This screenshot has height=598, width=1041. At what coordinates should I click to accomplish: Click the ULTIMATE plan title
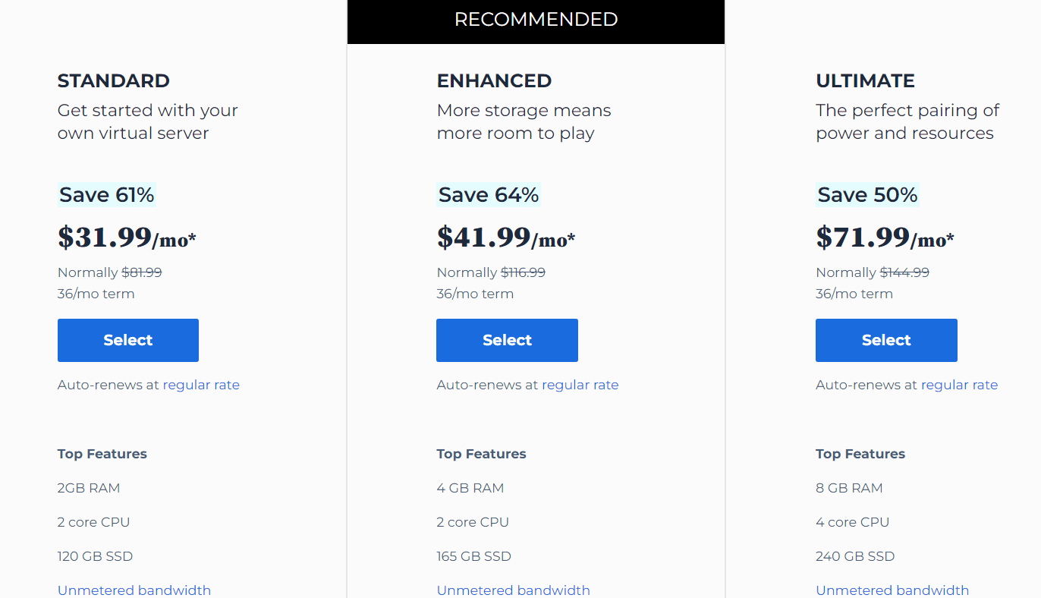(x=866, y=80)
